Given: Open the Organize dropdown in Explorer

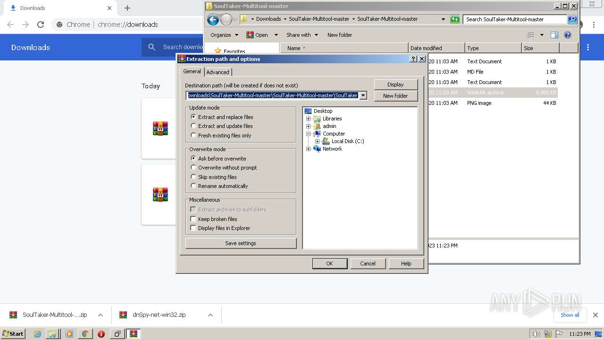Looking at the screenshot, I should [x=224, y=35].
